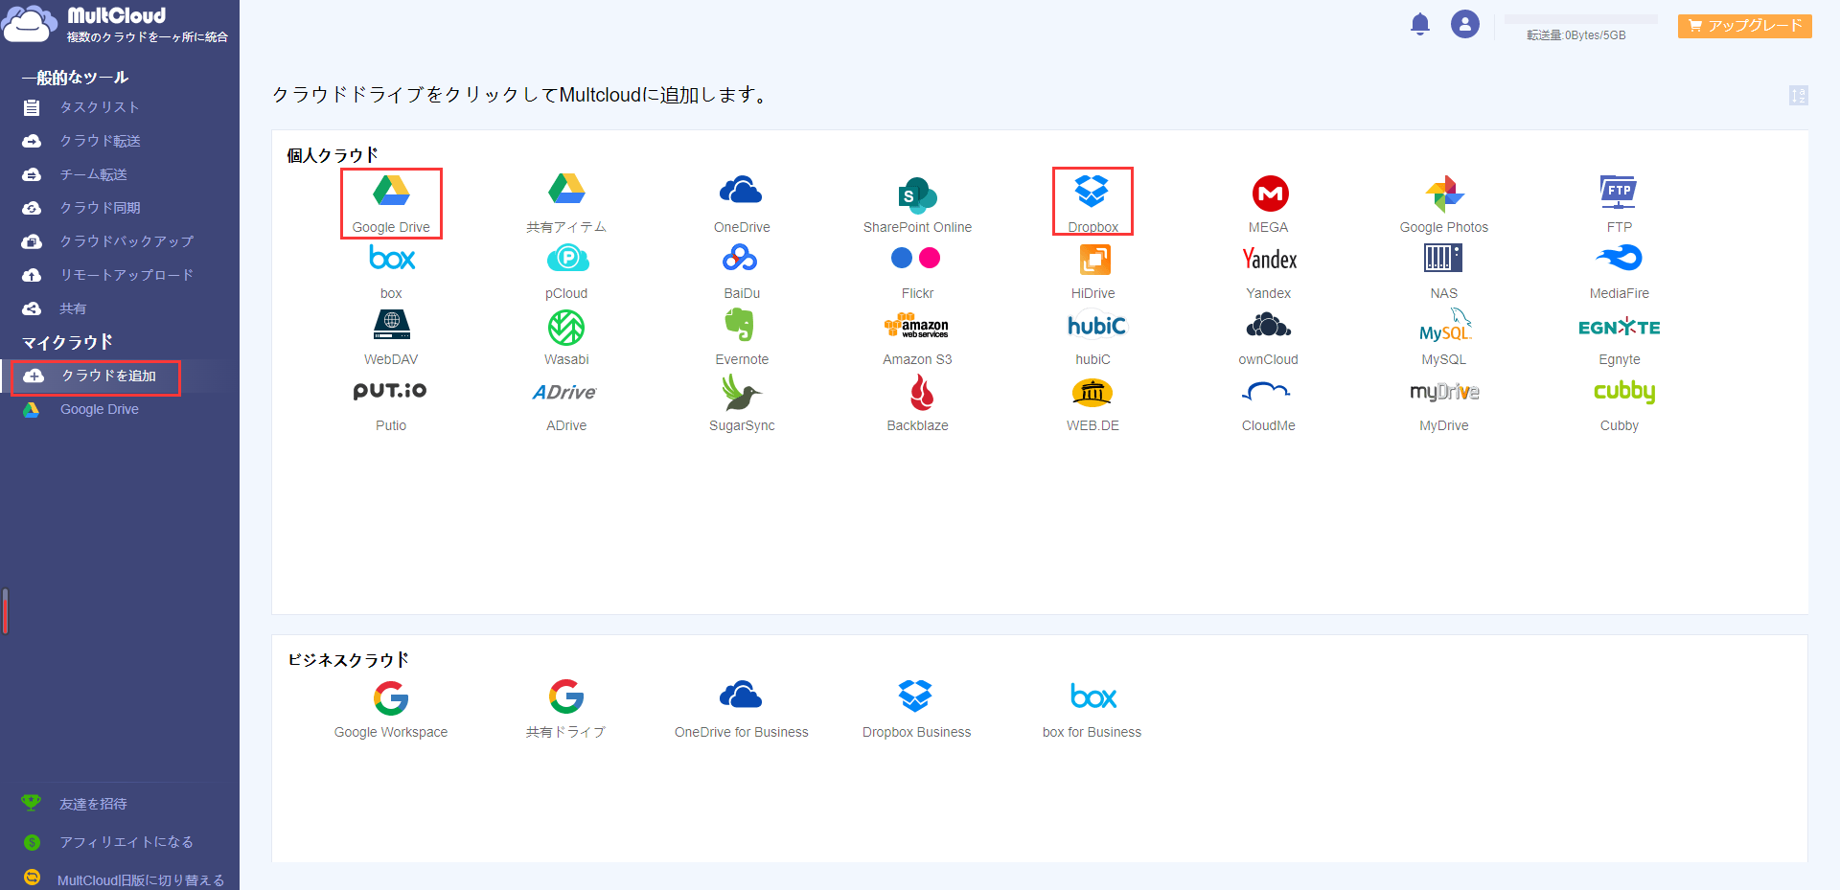
Task: Toggle the cloud list view layout icon
Action: pos(1798,95)
